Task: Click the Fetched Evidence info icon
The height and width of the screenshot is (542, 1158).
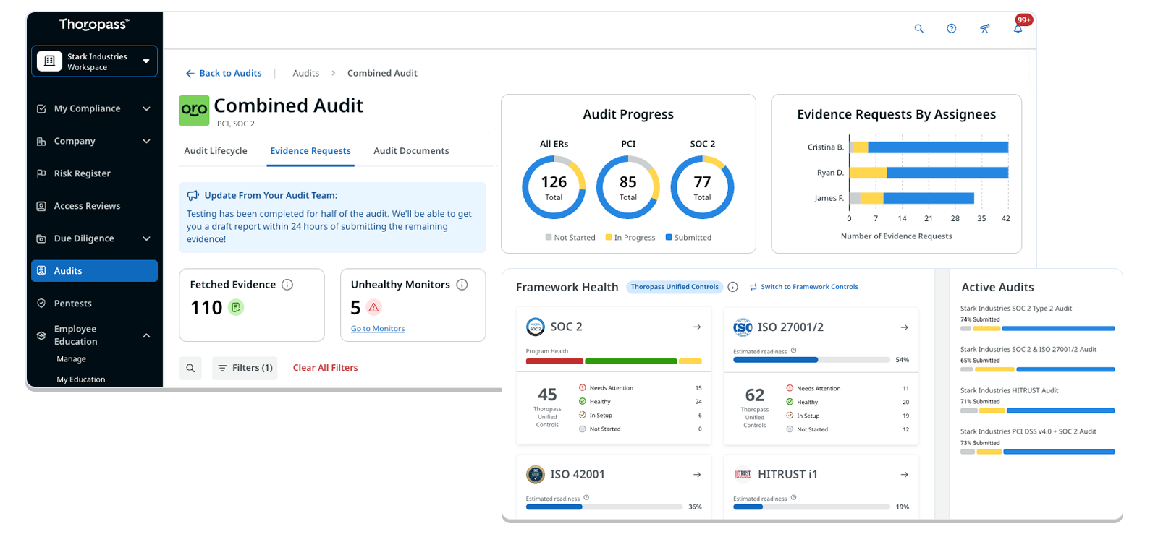Action: coord(287,285)
